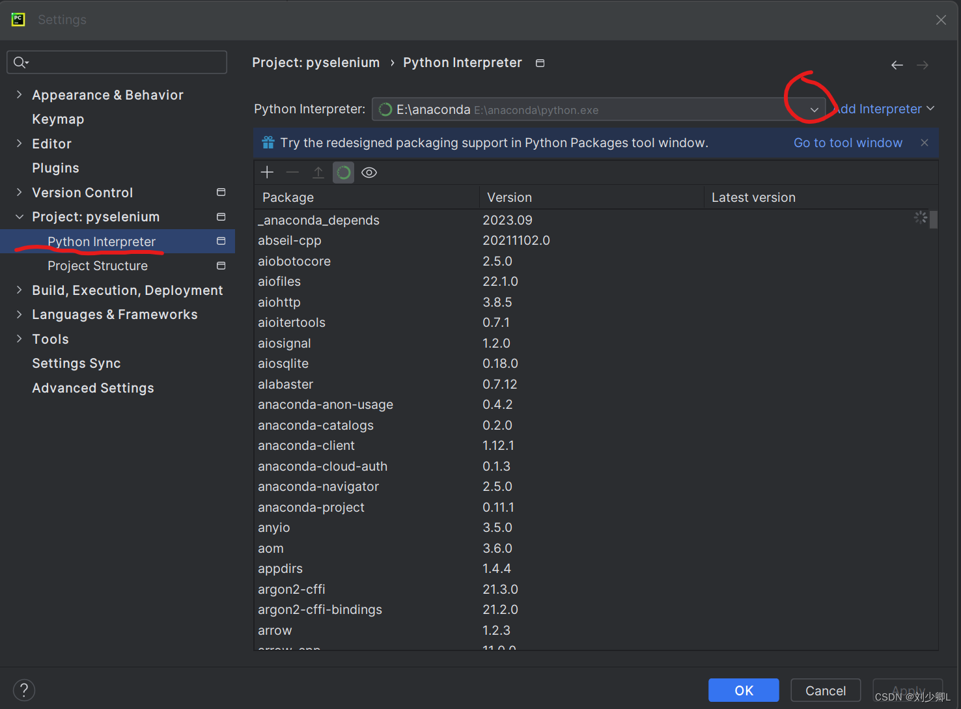Click the Cancel button
The width and height of the screenshot is (961, 709).
pos(826,690)
